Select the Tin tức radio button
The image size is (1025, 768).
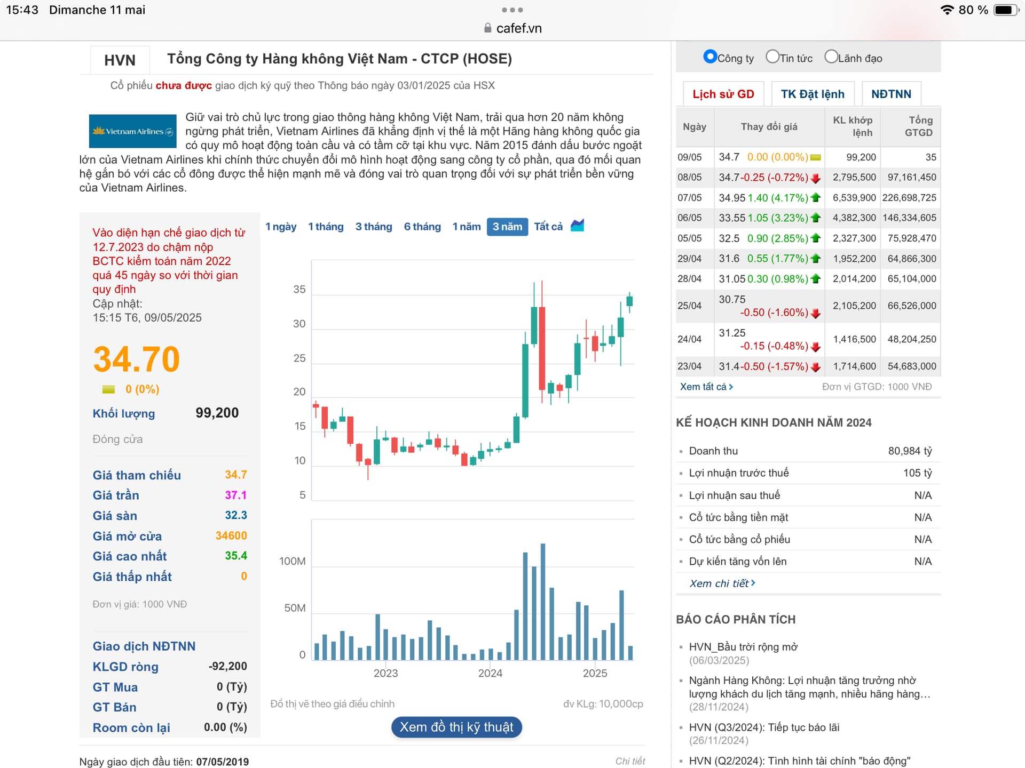click(x=772, y=57)
